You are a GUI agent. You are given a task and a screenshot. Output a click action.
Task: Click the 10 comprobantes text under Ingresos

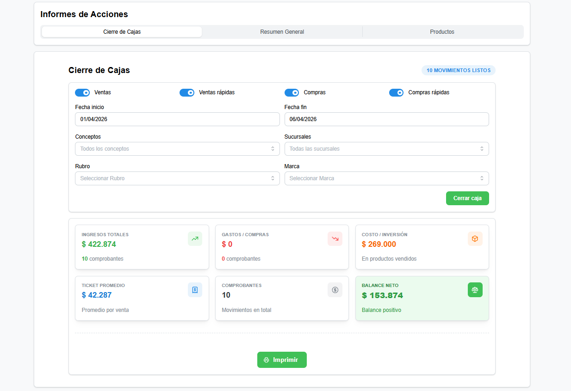tap(102, 259)
